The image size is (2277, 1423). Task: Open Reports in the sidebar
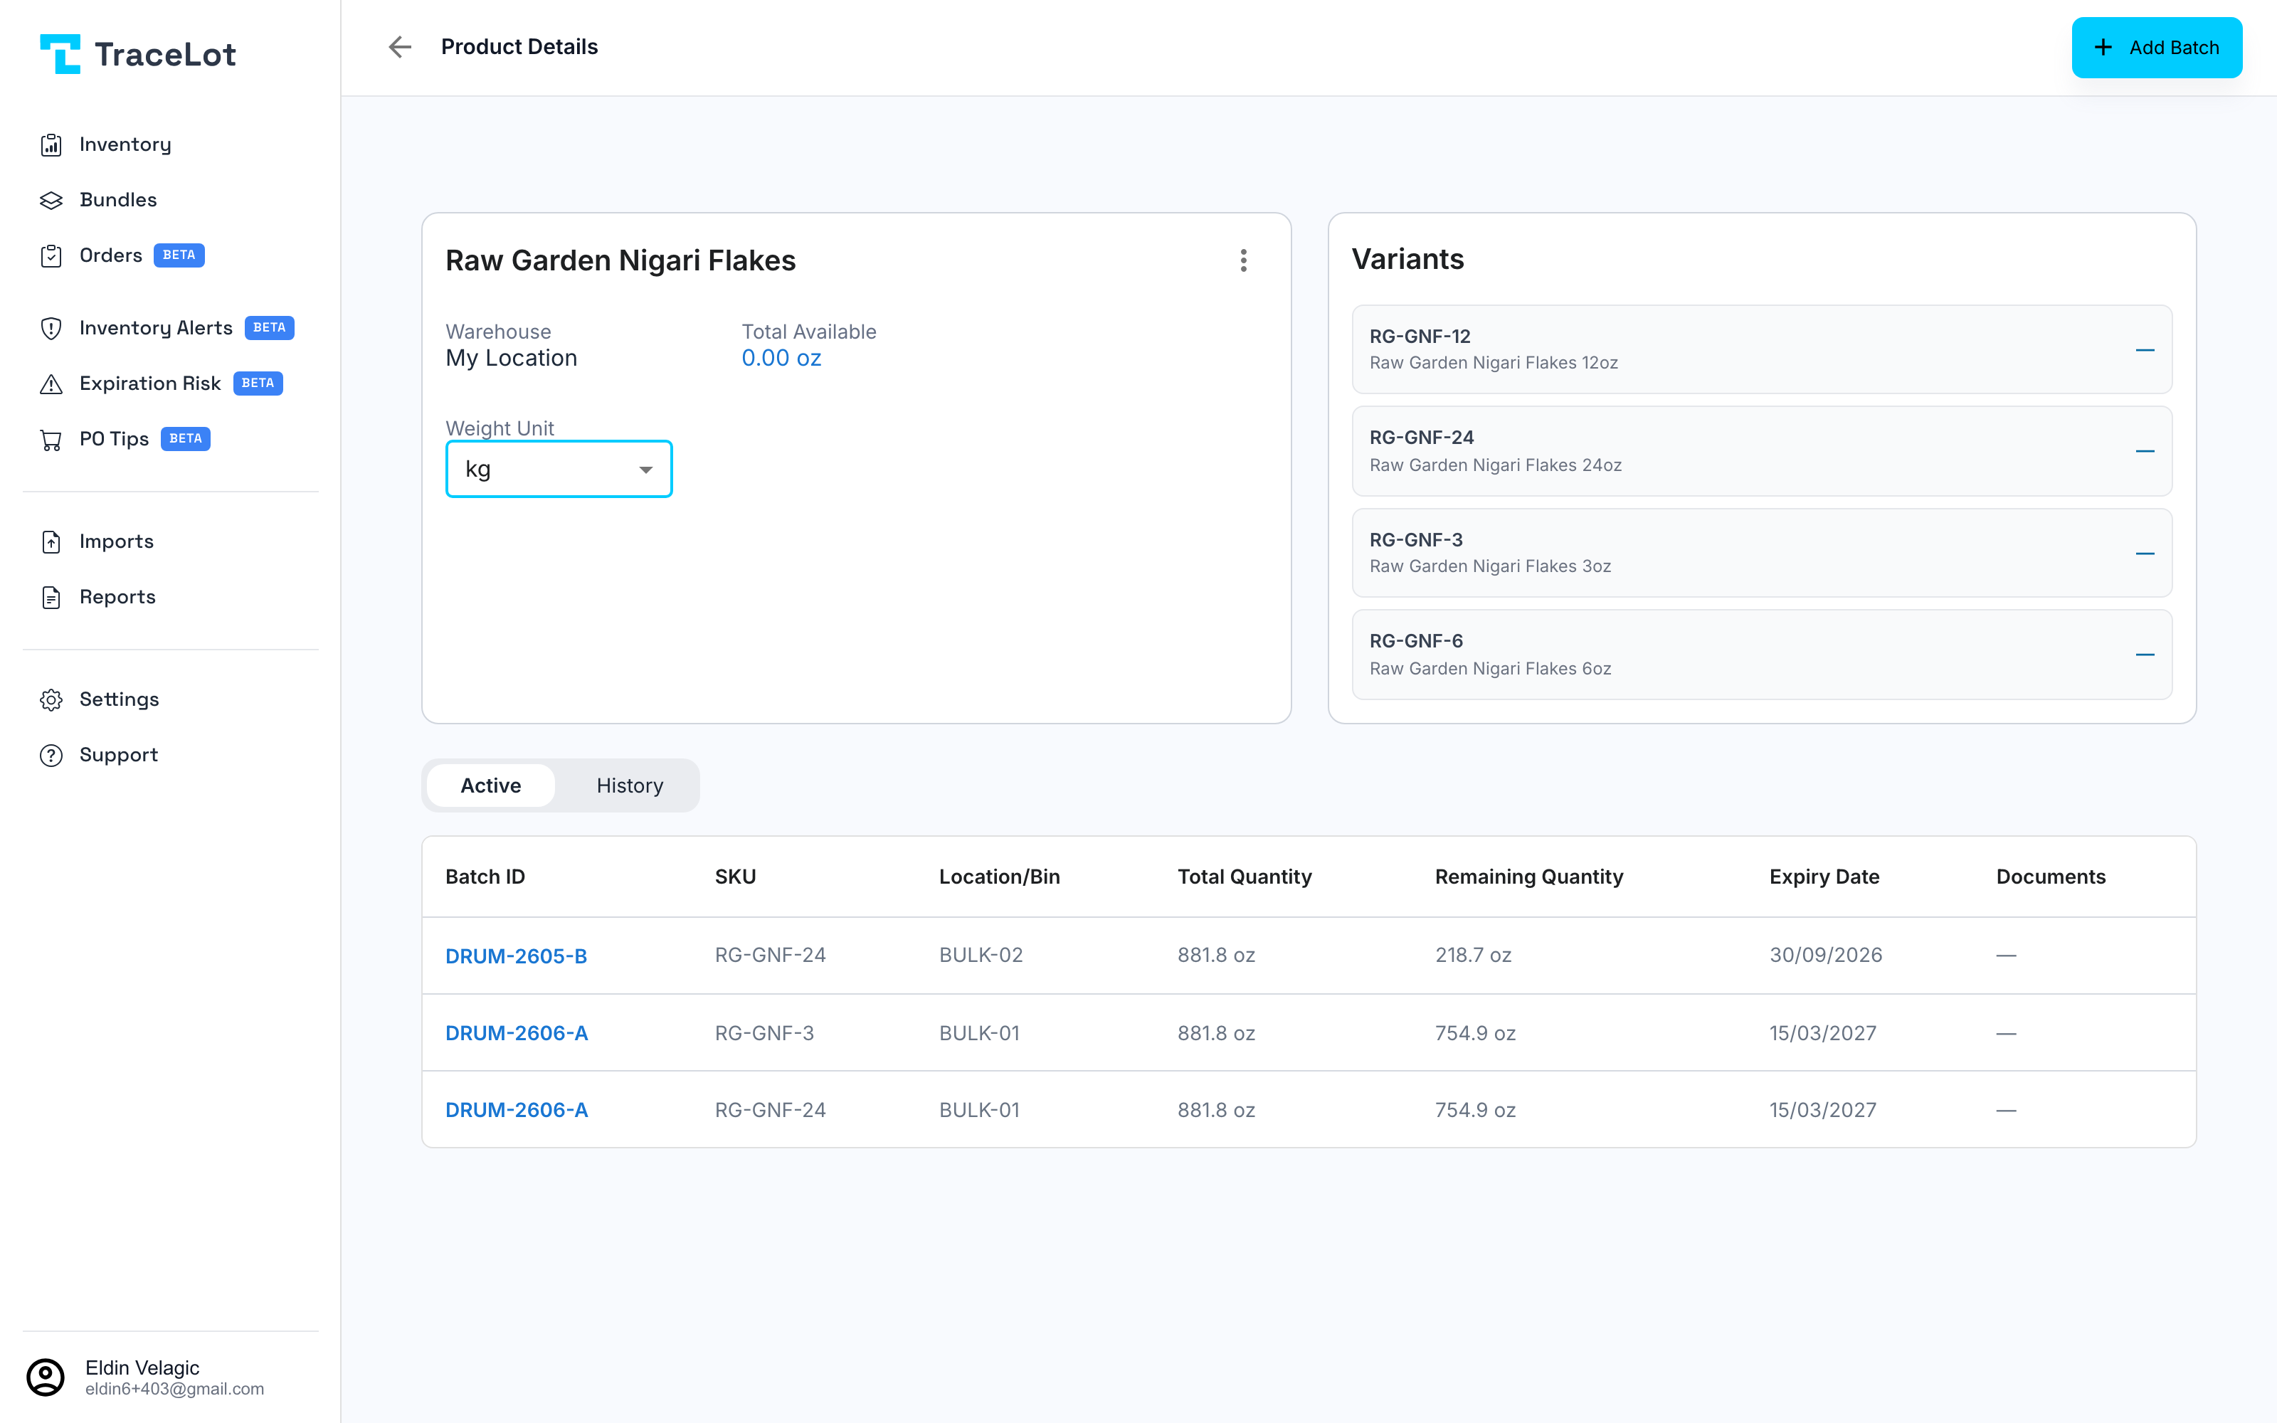pos(117,597)
